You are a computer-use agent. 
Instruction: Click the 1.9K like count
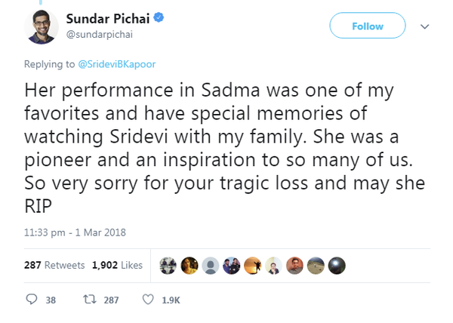coord(171,300)
